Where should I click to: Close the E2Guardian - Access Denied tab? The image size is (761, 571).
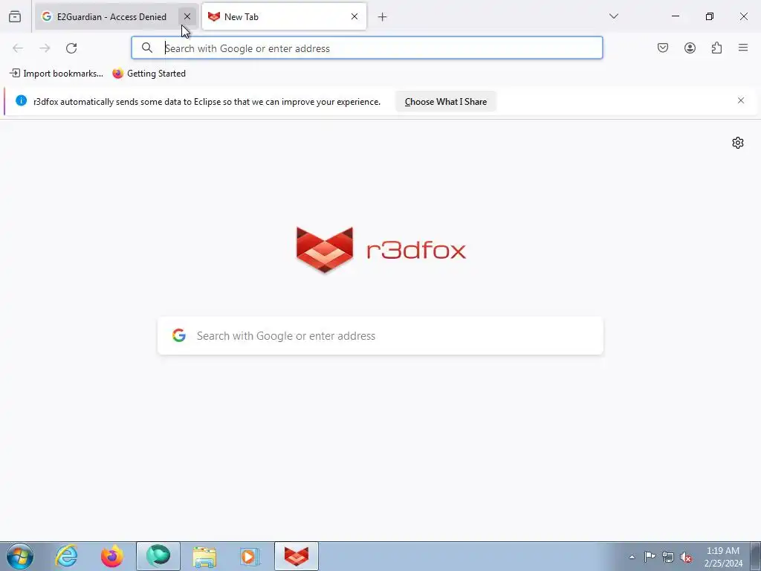(x=187, y=16)
